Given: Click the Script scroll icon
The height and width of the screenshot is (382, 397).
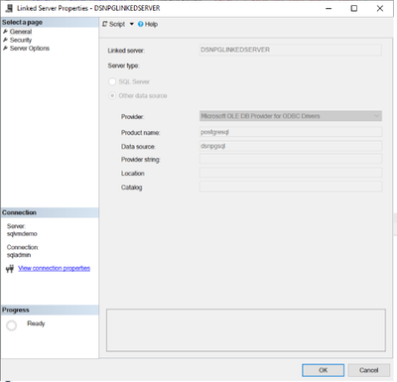Looking at the screenshot, I should coord(105,24).
